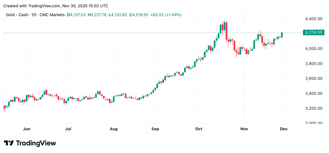Select the Nov marker on time axis
The width and height of the screenshot is (329, 153).
(244, 129)
